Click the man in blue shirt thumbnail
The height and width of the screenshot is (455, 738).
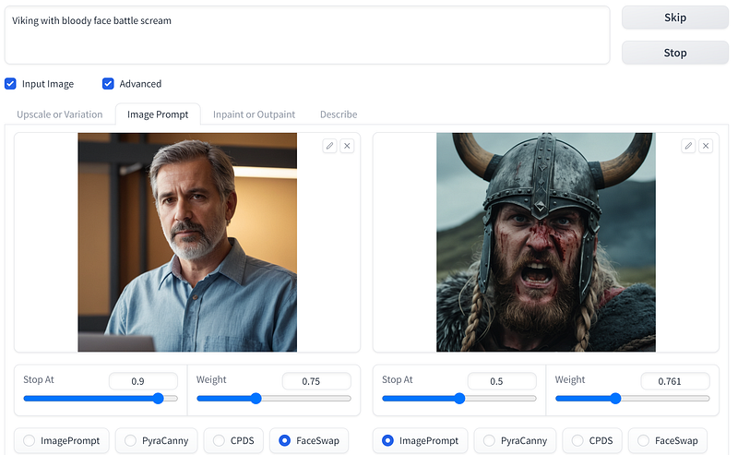pos(187,242)
